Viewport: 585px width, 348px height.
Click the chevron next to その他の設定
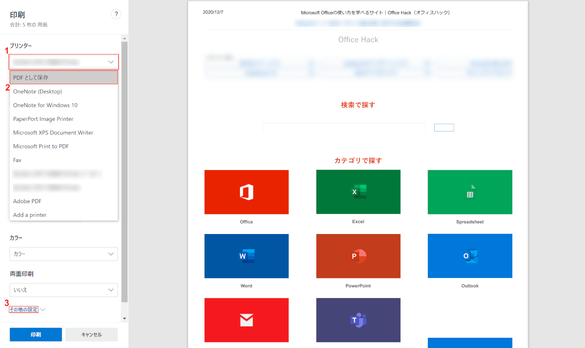point(43,310)
